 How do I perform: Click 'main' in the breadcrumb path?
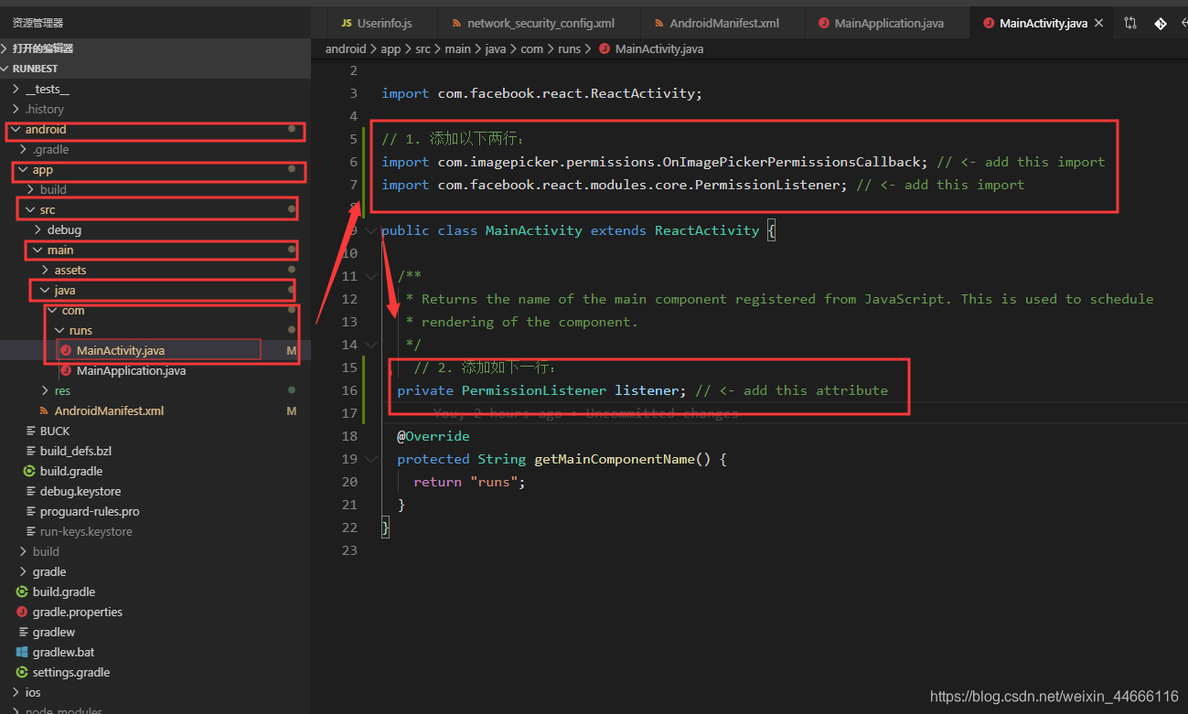[x=457, y=48]
